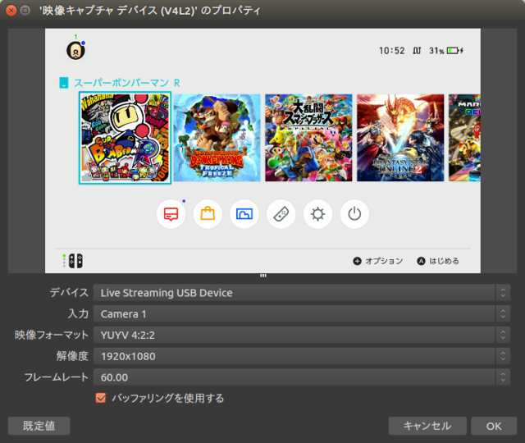This screenshot has height=443, width=525.
Task: Click the スーパーボンバーマン R title text
Action: click(127, 83)
